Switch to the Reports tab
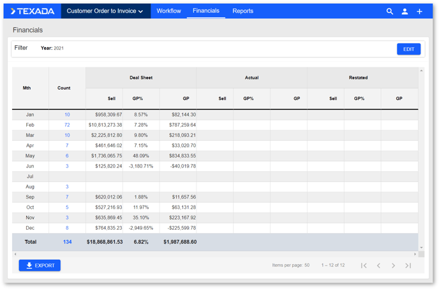 242,11
